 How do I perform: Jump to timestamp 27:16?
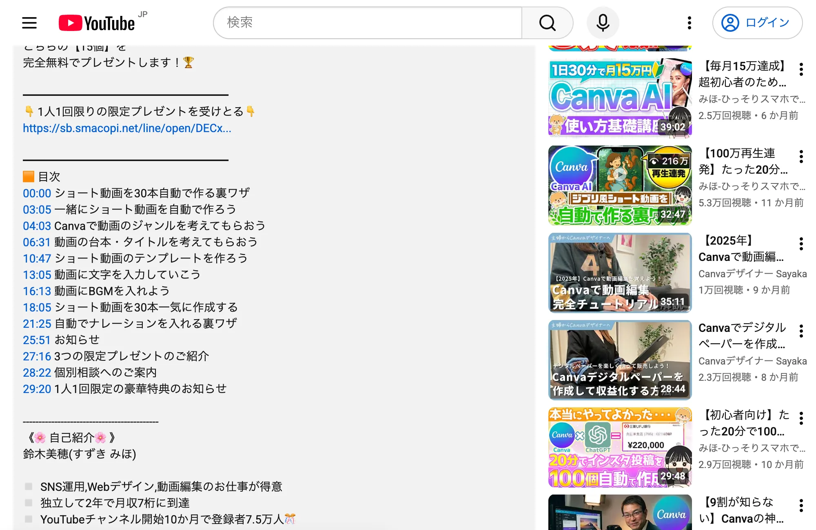pos(37,356)
